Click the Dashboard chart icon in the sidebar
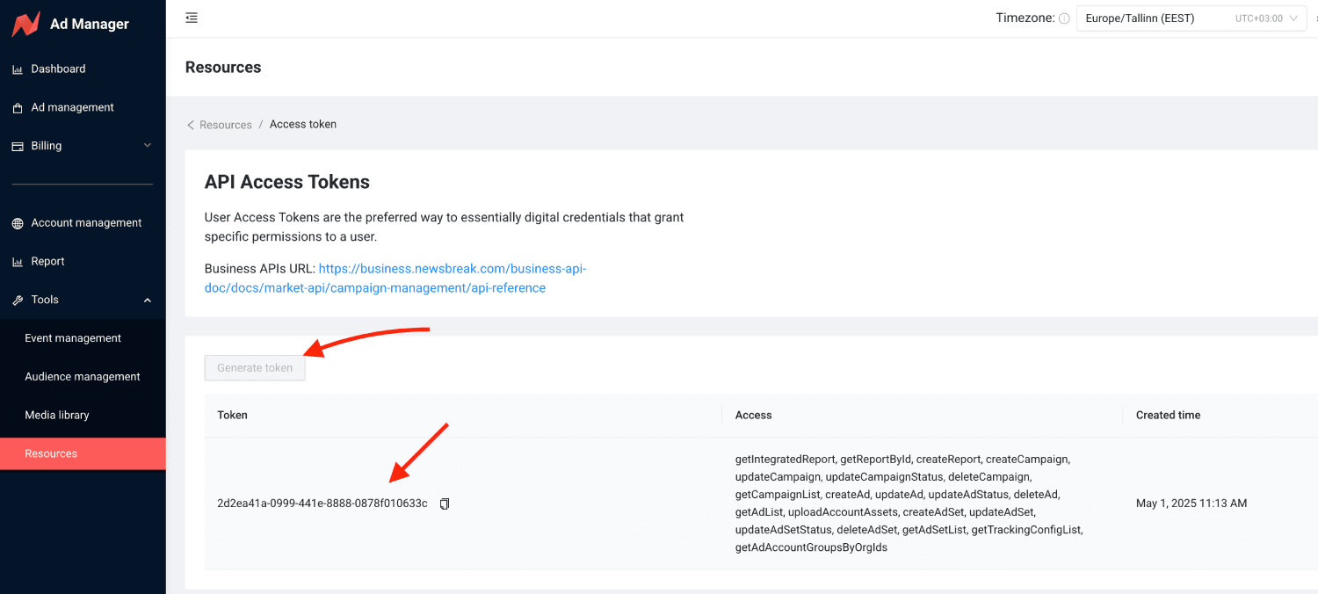The image size is (1318, 594). pyautogui.click(x=18, y=69)
